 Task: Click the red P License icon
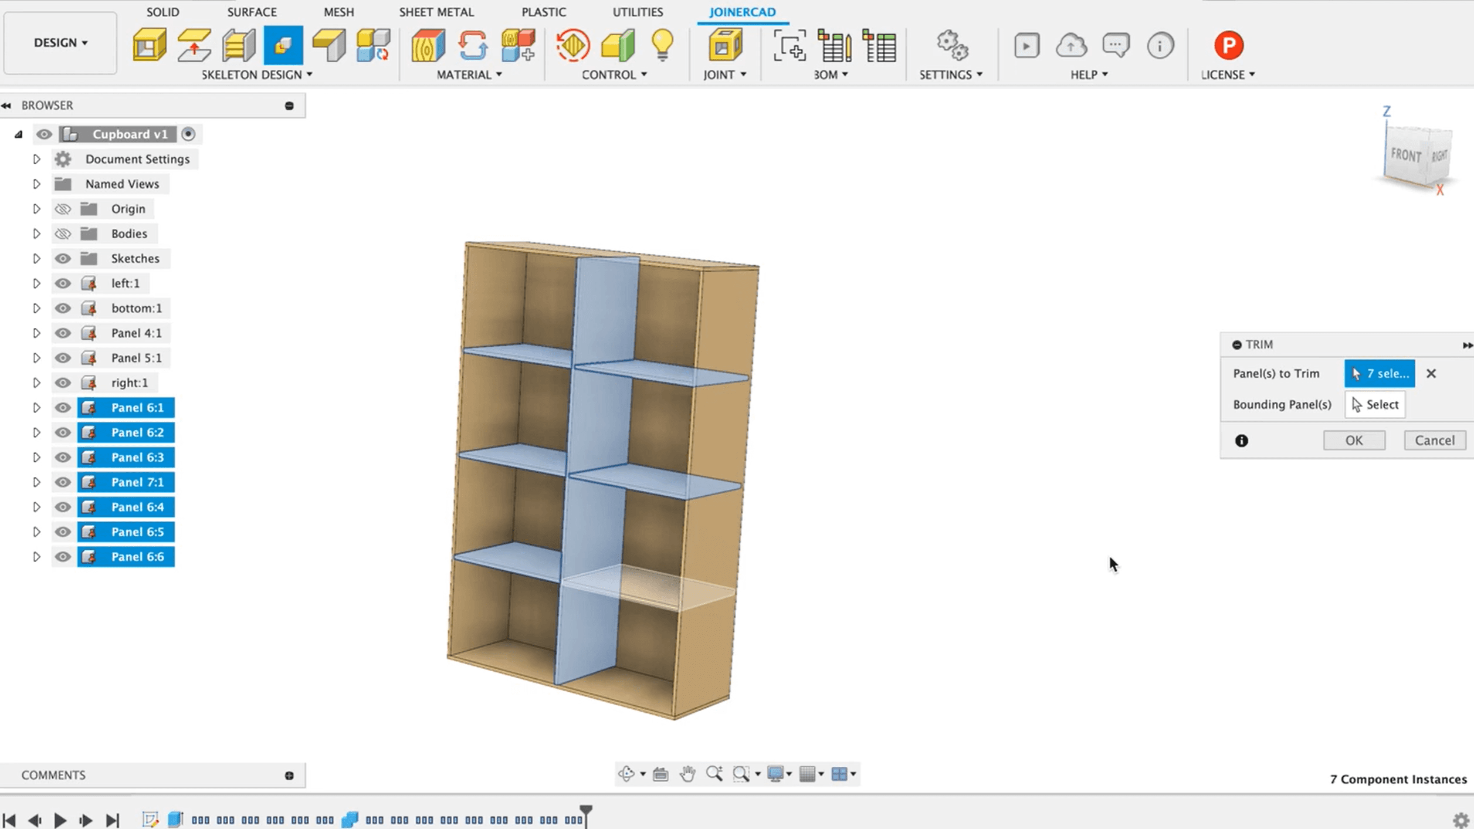1228,45
